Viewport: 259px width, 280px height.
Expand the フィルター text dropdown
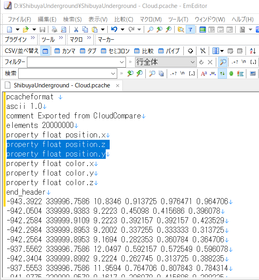[122, 62]
